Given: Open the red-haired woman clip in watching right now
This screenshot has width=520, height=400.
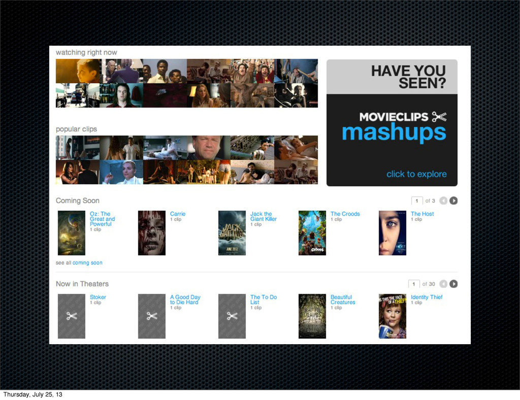Looking at the screenshot, I should tap(209, 95).
